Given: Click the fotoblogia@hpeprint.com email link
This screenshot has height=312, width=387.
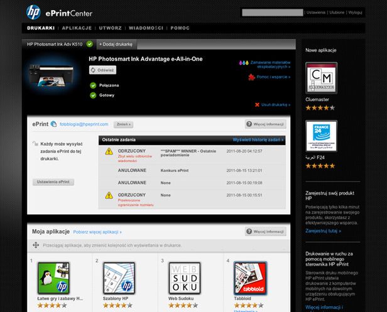Looking at the screenshot, I should (x=84, y=124).
